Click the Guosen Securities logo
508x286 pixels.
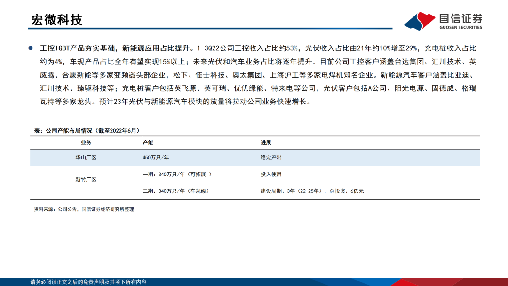(443, 21)
